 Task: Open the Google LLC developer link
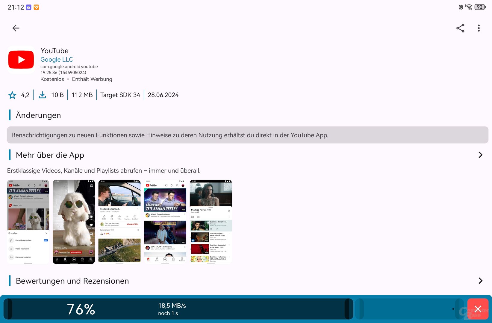(x=57, y=60)
